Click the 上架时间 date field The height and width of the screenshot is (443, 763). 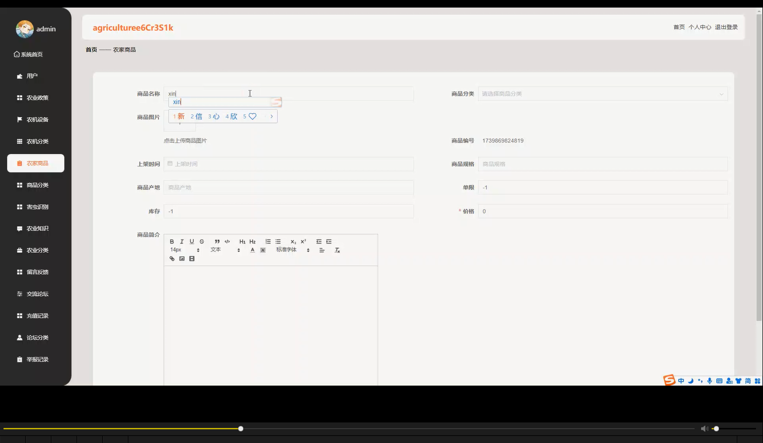pos(288,164)
